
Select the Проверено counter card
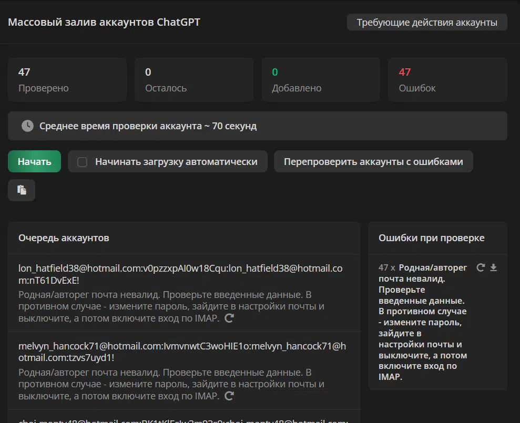[x=67, y=79]
